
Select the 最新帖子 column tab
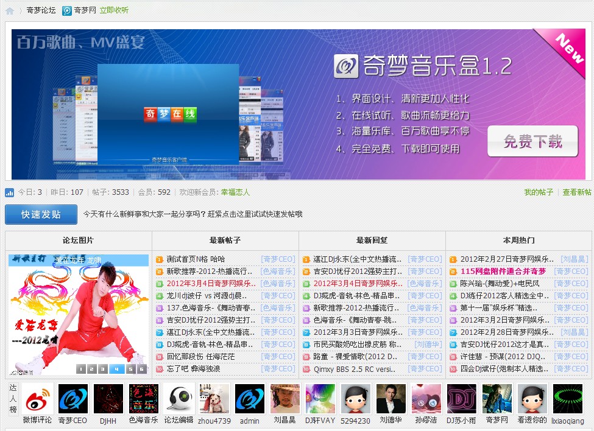[225, 240]
